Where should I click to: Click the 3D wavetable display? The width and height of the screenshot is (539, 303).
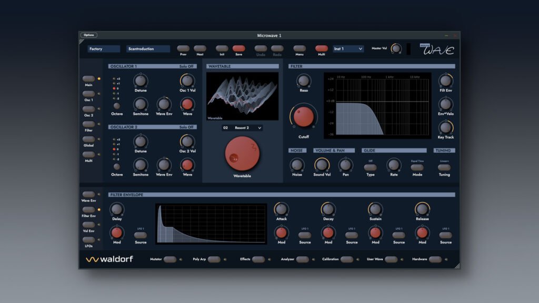click(242, 96)
